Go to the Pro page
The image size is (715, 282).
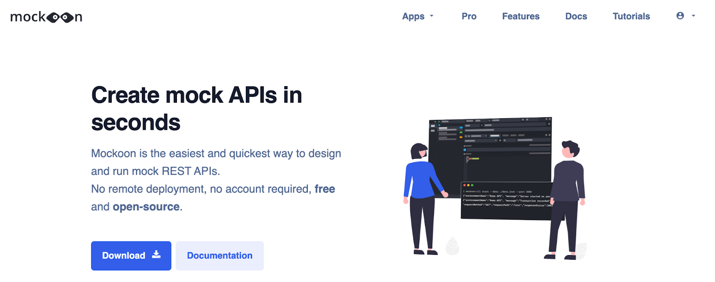coord(469,17)
